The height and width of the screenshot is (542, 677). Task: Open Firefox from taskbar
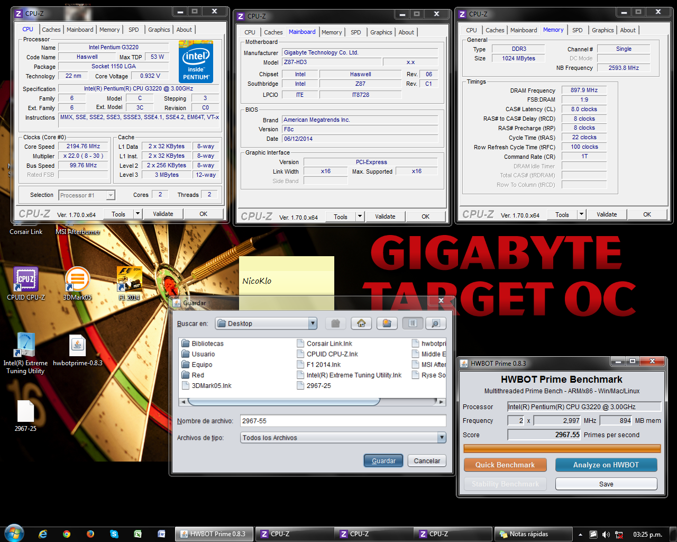pyautogui.click(x=90, y=534)
